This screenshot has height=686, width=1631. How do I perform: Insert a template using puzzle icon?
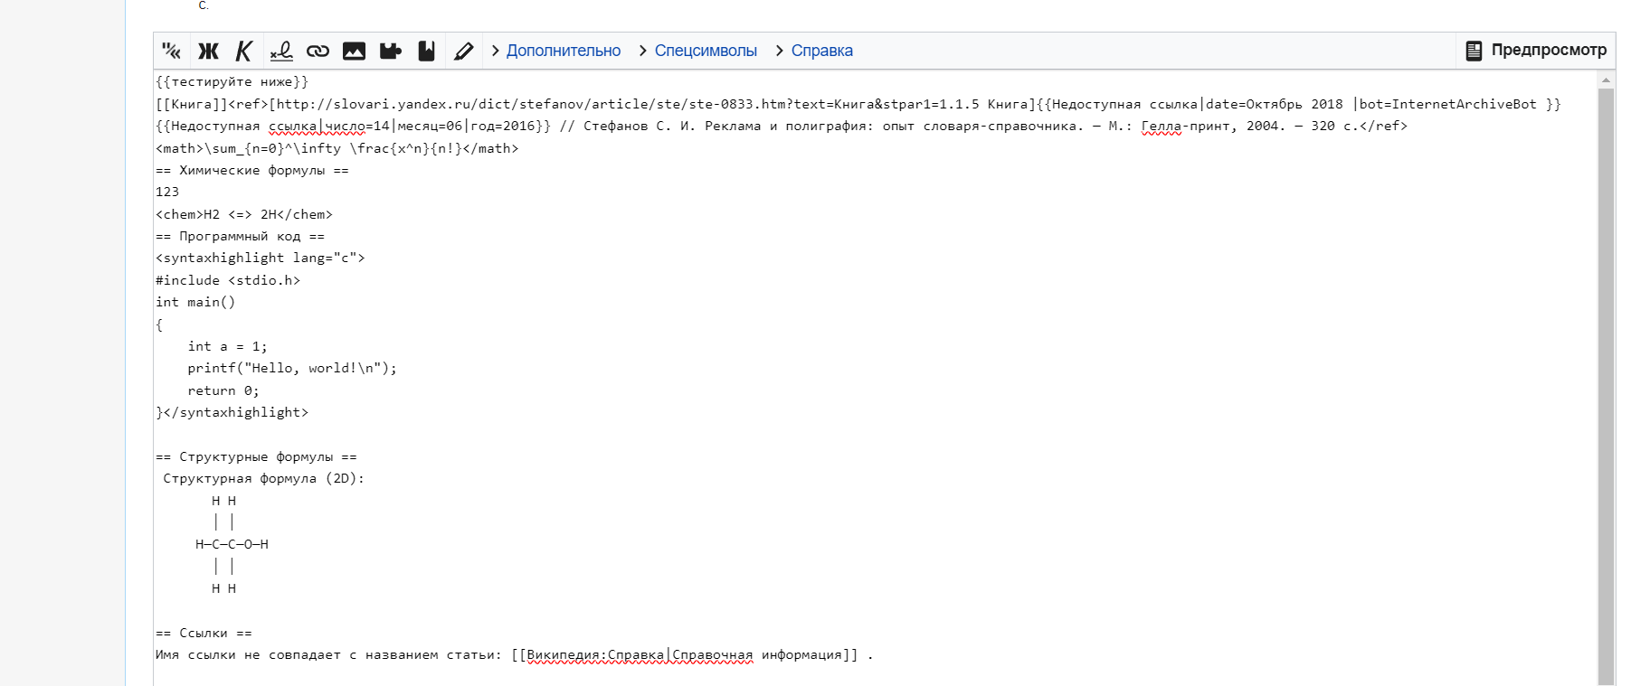(390, 51)
